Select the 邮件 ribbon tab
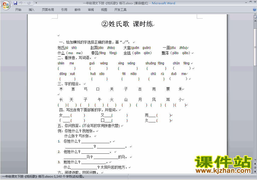Screen dimensions: 257x180 (78, 10)
